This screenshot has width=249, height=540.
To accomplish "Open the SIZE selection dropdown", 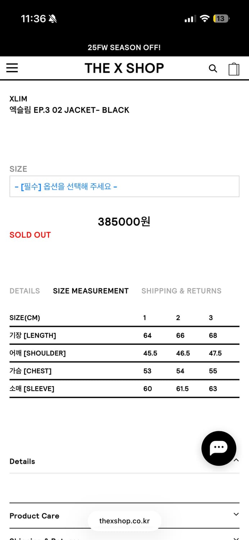I will point(124,186).
